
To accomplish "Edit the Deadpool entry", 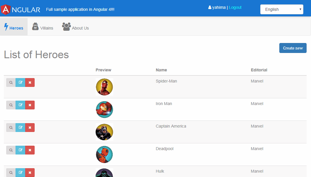I will [x=21, y=150].
